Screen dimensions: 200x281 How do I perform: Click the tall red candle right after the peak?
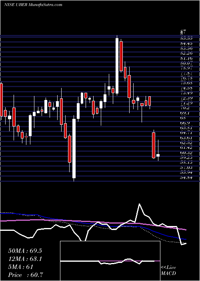pyautogui.click(x=121, y=56)
